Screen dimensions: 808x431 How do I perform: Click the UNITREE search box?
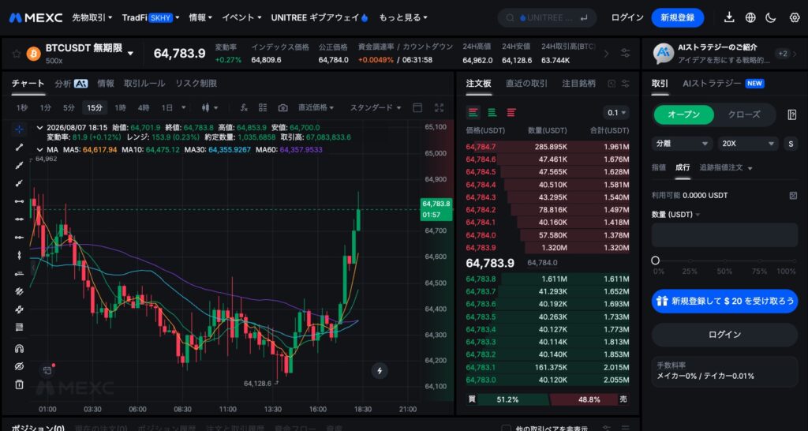(x=548, y=18)
